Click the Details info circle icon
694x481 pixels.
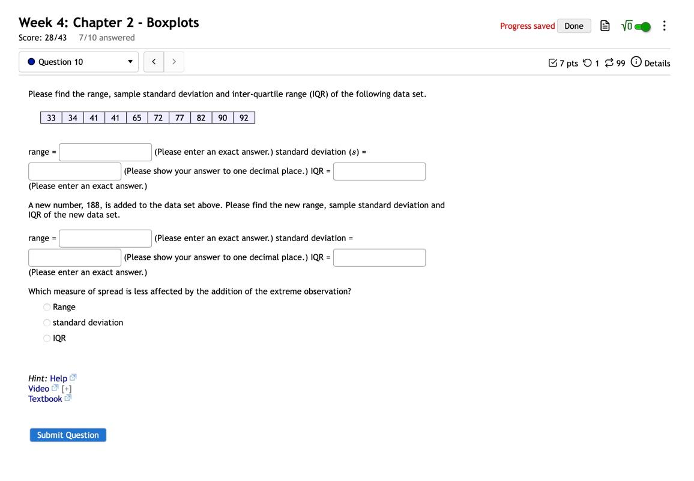tap(636, 62)
